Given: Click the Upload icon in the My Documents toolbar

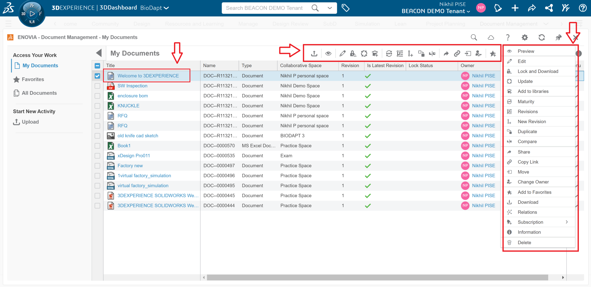Looking at the screenshot, I should [x=314, y=54].
